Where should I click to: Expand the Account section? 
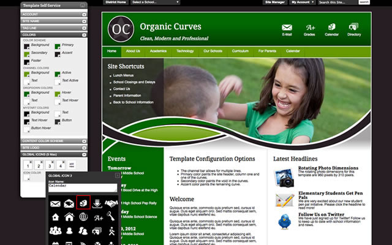pos(54,13)
